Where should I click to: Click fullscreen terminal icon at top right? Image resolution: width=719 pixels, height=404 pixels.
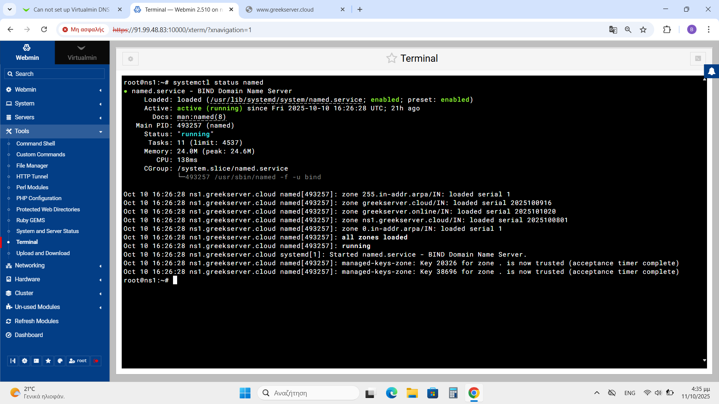[698, 58]
